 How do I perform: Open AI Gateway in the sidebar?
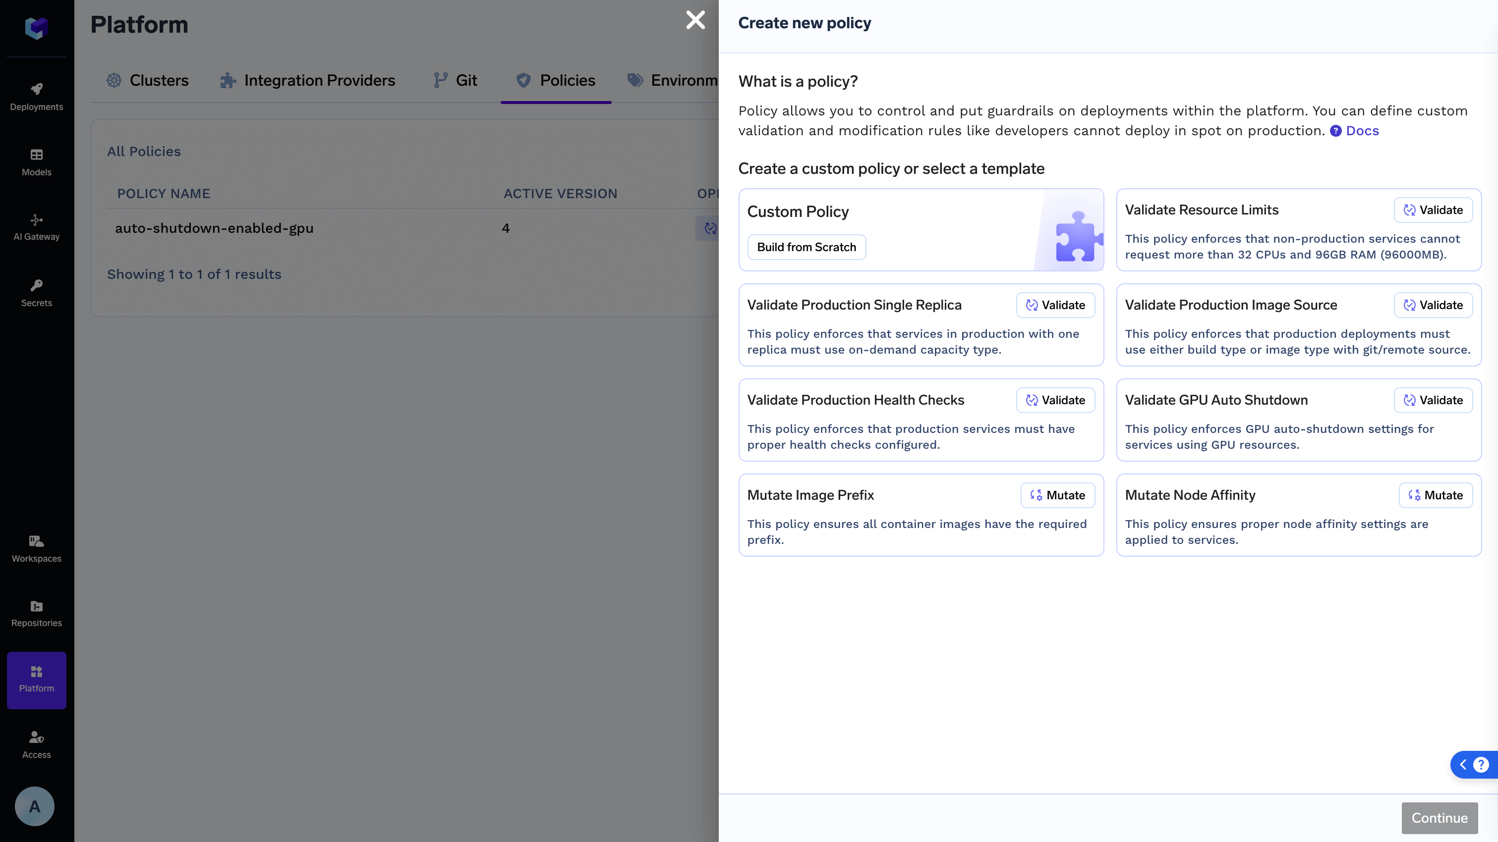pos(36,227)
